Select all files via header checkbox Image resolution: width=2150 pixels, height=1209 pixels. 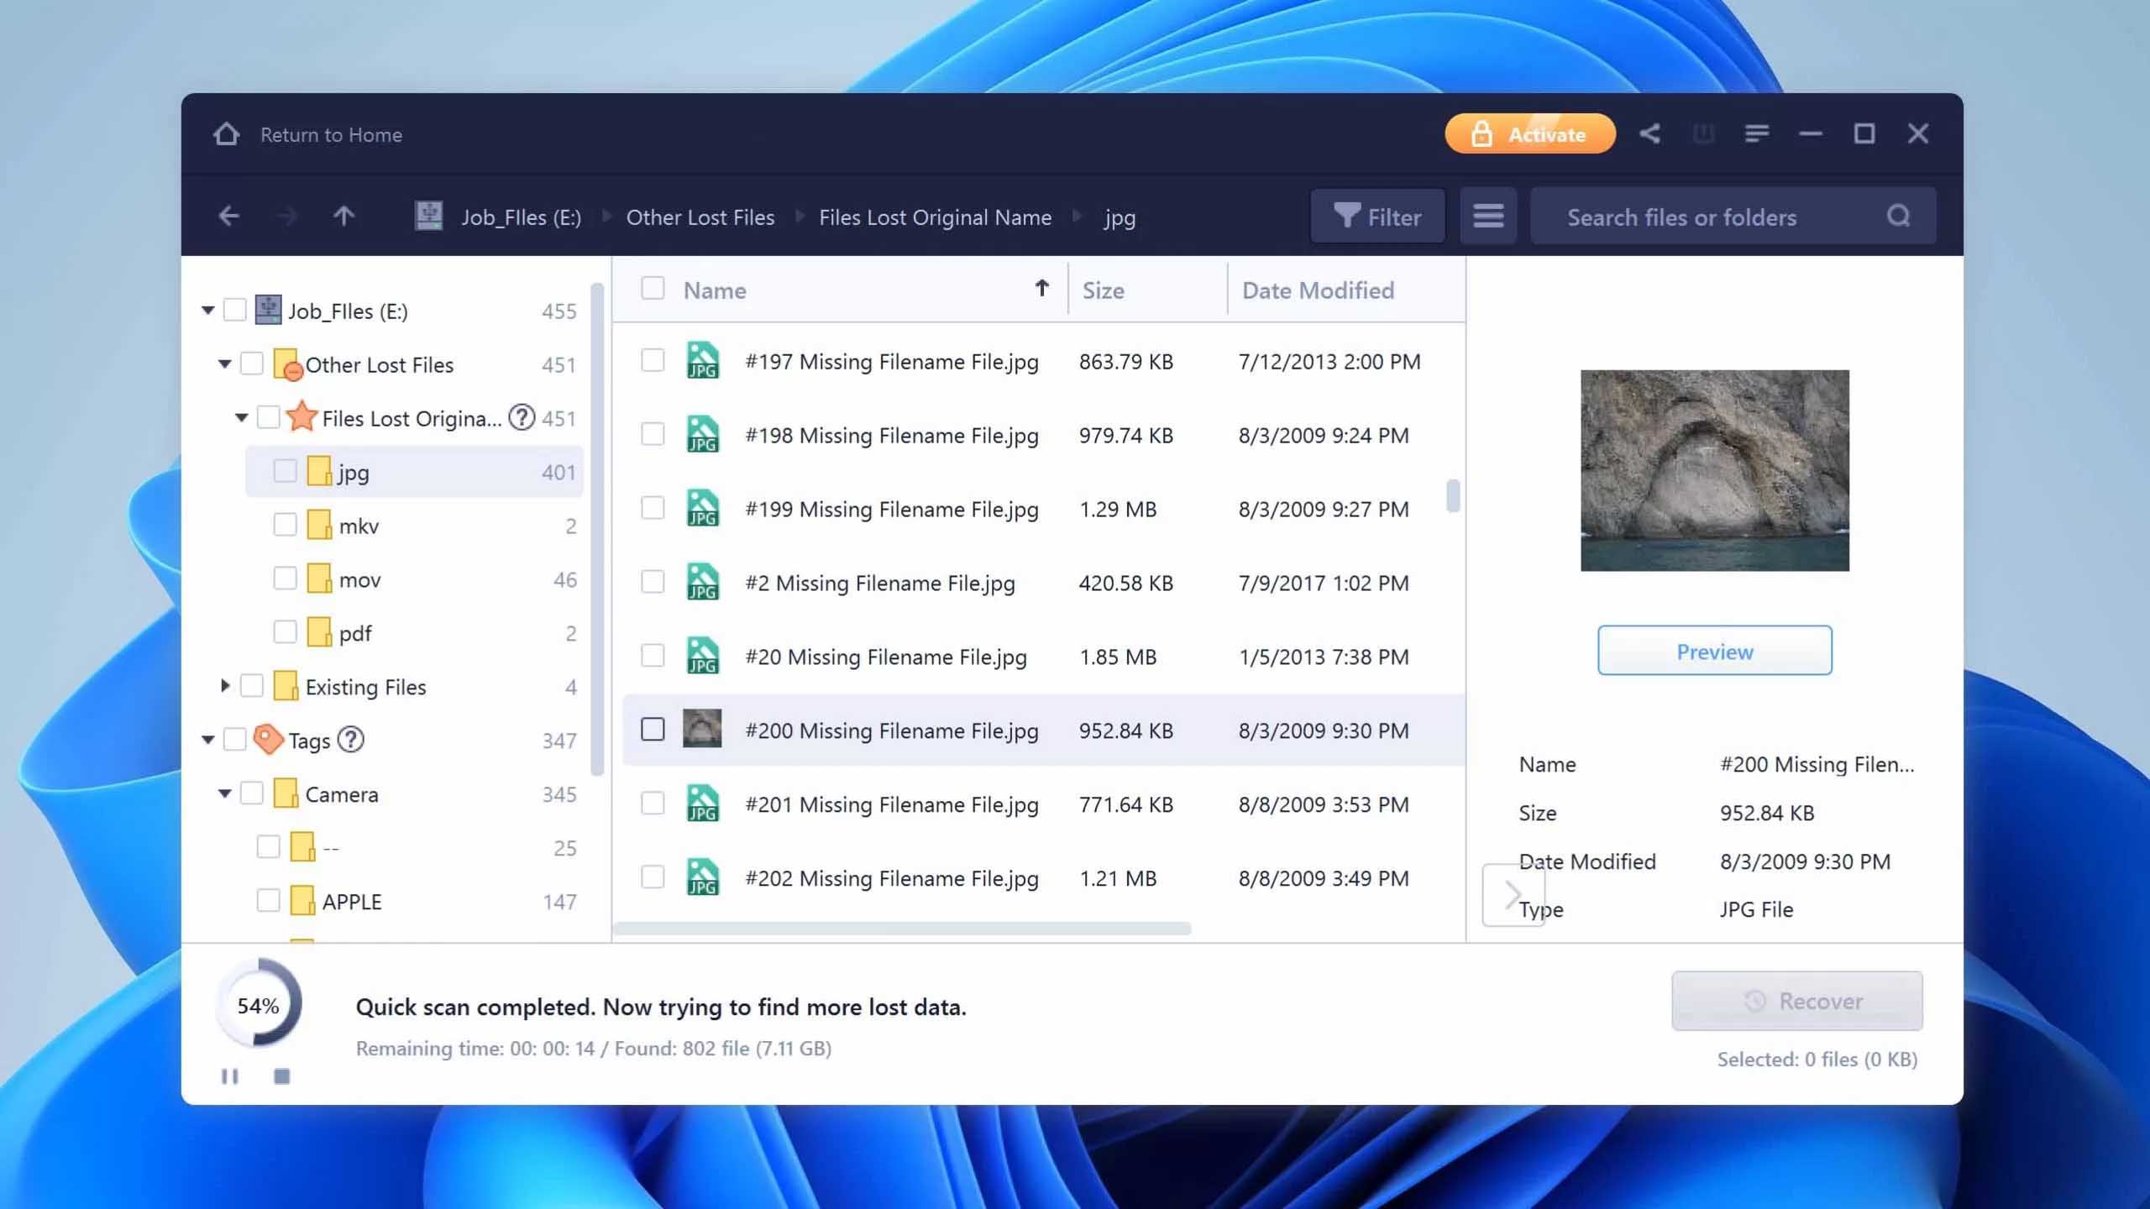(x=653, y=289)
